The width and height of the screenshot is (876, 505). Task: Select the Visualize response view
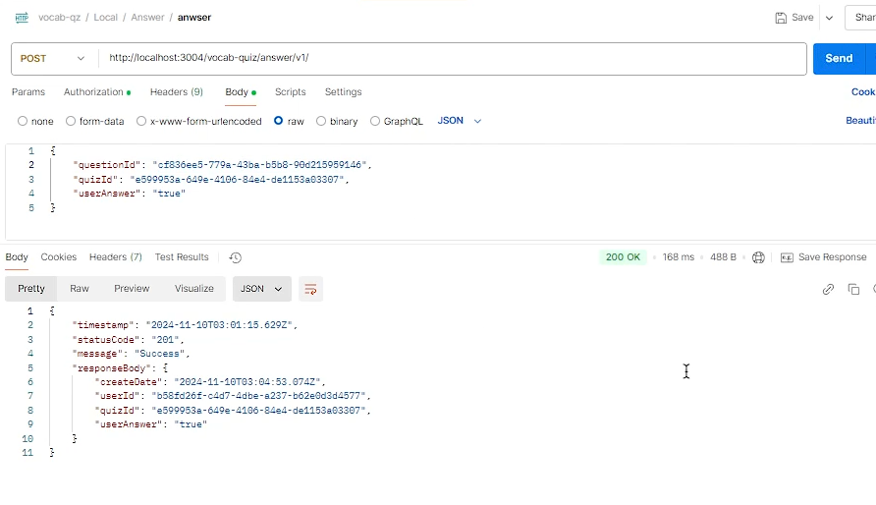(x=193, y=289)
